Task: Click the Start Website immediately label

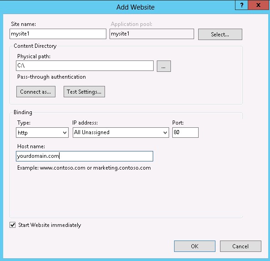Action: pos(50,225)
